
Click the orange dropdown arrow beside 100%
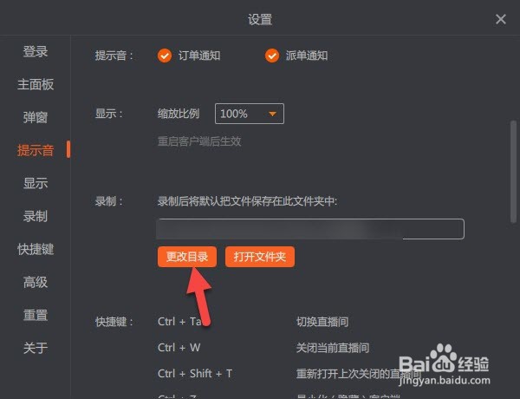coord(273,114)
